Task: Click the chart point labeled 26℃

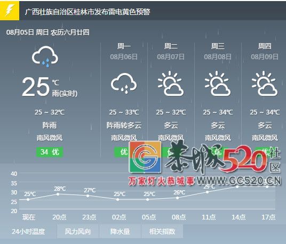Action: [x=178, y=198]
